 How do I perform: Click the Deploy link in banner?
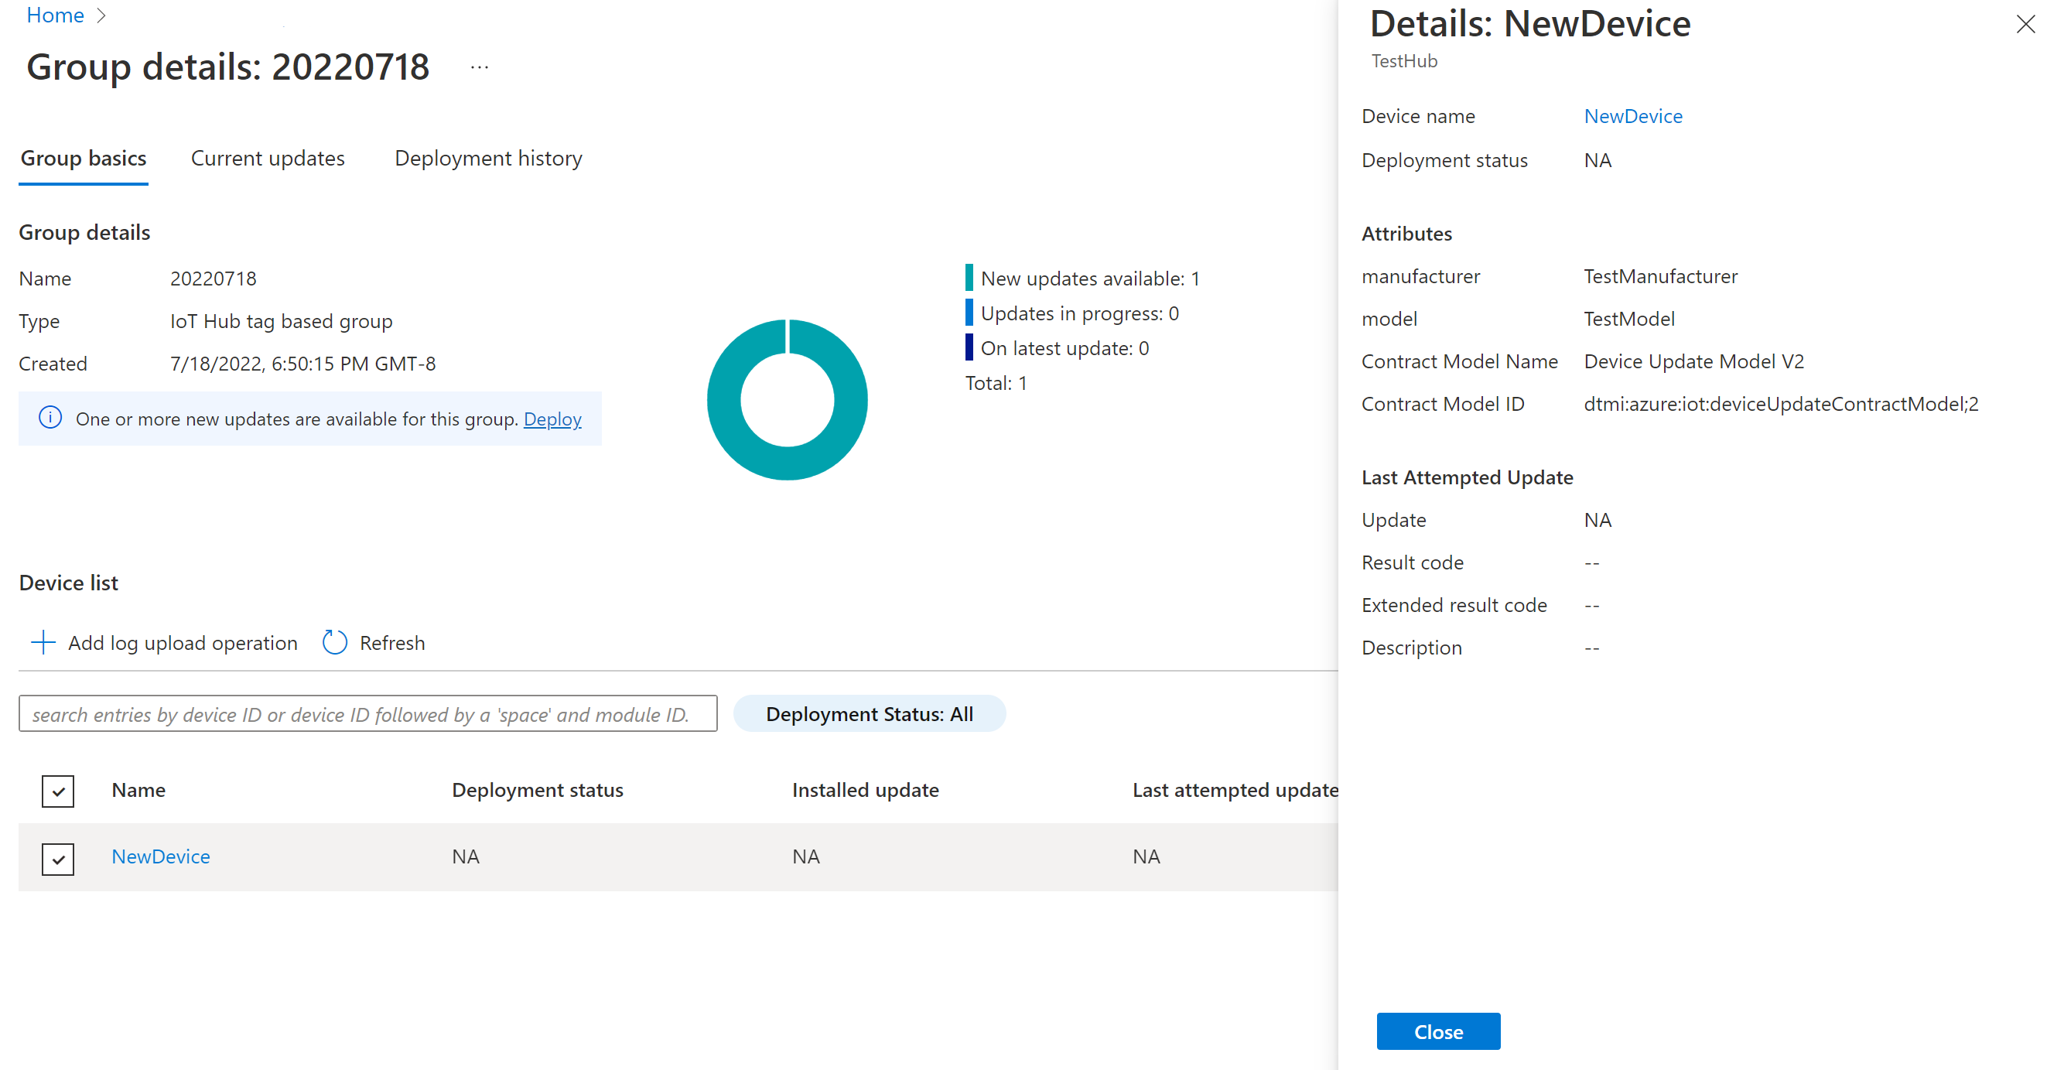[552, 419]
